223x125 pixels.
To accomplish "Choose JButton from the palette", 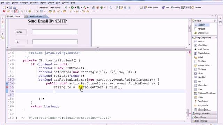I will tap(199, 41).
